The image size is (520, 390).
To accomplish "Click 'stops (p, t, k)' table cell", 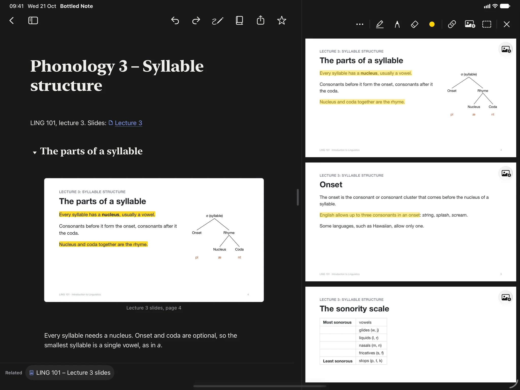I will coord(371,361).
